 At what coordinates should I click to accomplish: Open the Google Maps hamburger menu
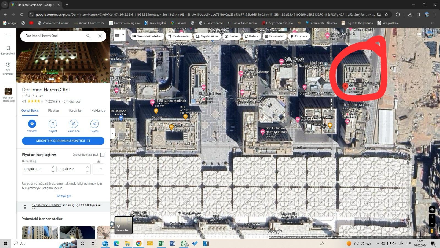8,36
